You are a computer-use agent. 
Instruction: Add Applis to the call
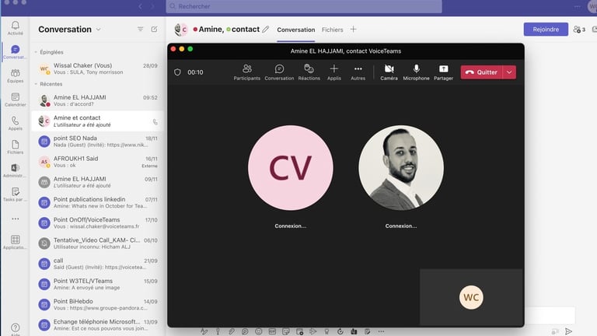(x=334, y=72)
